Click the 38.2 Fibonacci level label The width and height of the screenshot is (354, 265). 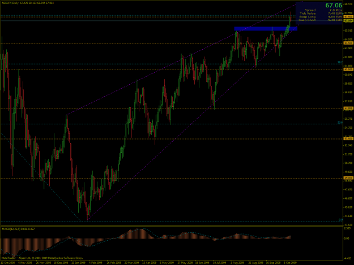click(340, 62)
